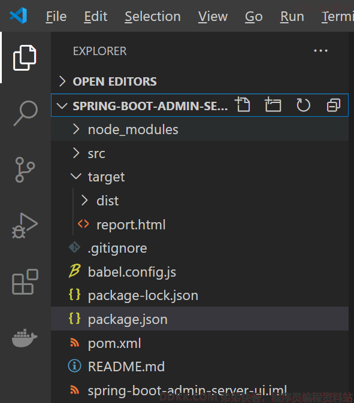Viewport: 354px width, 403px height.
Task: Click the feed icon beside pom.xml
Action: click(x=74, y=343)
